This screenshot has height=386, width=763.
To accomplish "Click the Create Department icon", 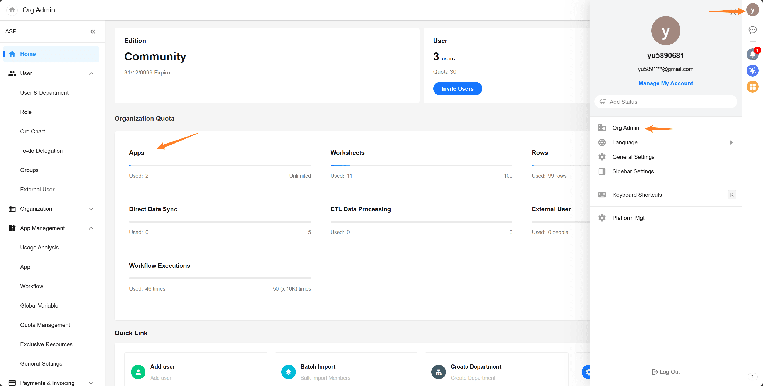I will pyautogui.click(x=438, y=372).
